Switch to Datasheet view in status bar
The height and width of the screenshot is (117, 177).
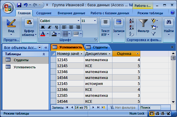point(152,113)
